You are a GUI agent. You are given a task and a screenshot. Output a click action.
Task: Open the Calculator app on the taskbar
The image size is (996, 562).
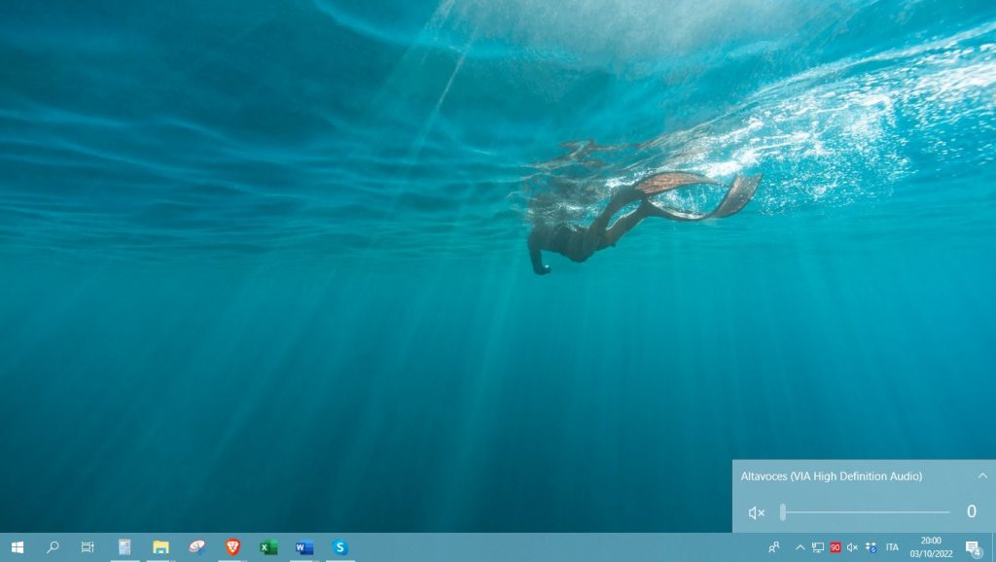click(124, 547)
